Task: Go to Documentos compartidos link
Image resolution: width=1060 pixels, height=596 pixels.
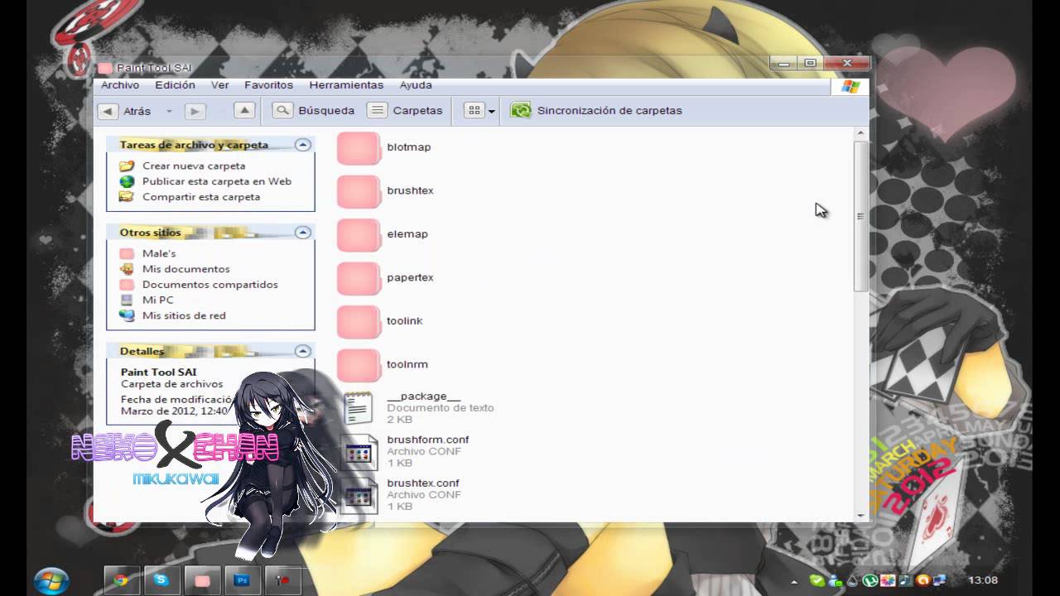Action: (x=210, y=285)
